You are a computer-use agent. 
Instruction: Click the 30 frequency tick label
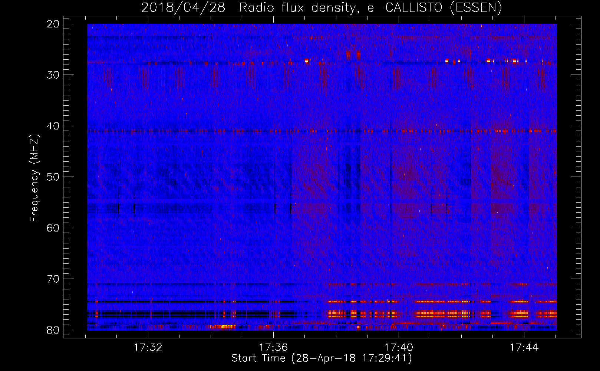pos(53,75)
